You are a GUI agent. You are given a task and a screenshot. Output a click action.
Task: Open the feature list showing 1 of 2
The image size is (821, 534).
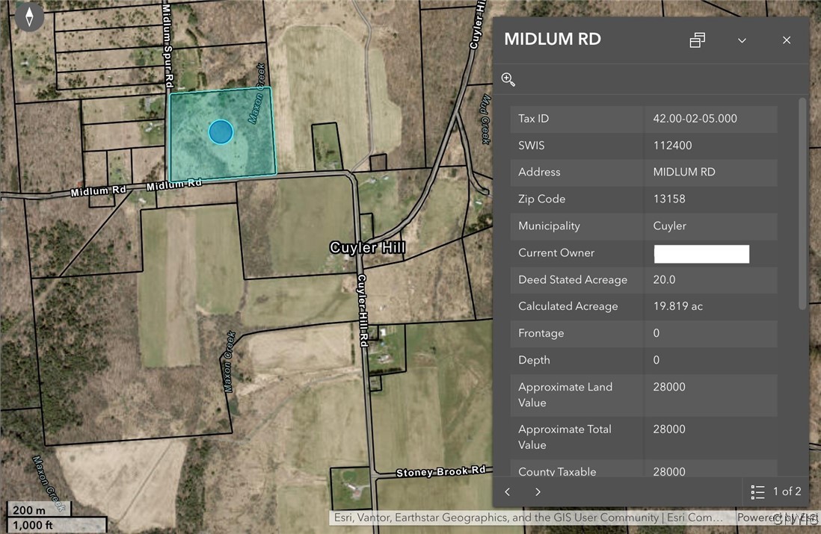coord(775,491)
